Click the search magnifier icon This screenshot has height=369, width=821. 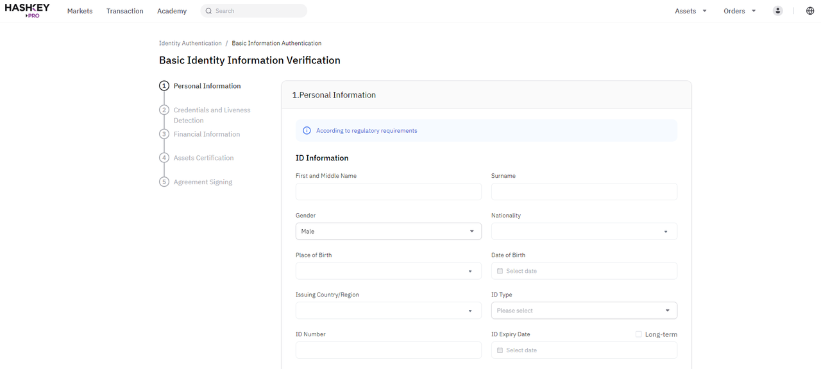click(x=208, y=11)
